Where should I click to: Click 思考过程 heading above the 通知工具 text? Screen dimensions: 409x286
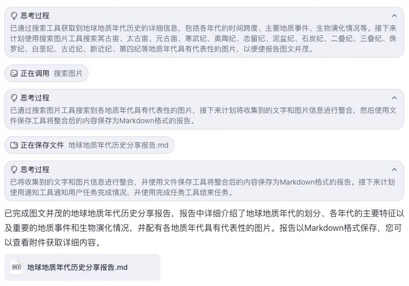(35, 170)
